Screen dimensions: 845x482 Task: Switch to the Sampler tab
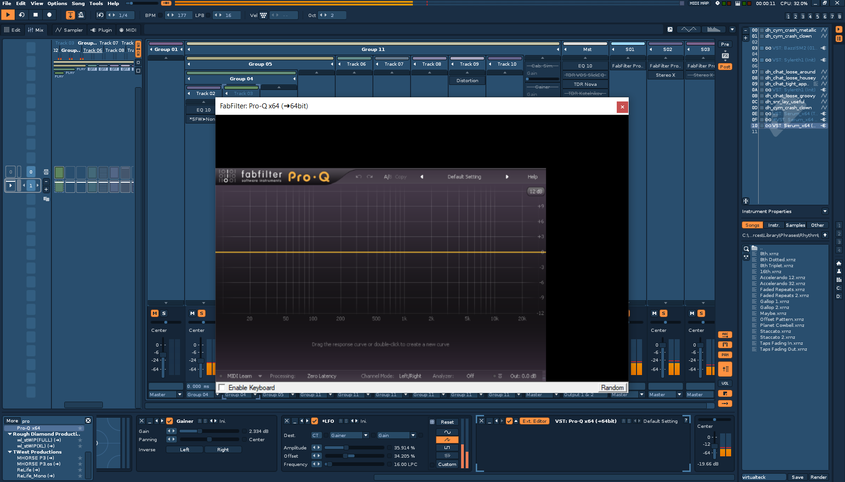coord(69,30)
